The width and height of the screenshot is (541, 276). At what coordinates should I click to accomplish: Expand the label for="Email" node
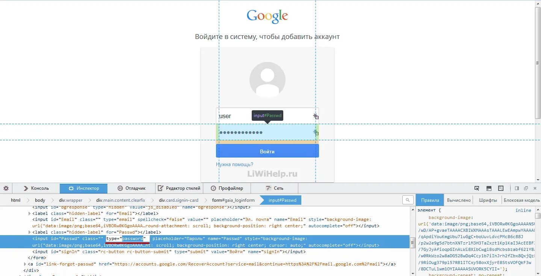[x=30, y=213]
